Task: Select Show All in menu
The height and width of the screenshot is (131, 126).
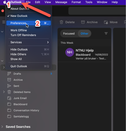Action: pos(29,59)
